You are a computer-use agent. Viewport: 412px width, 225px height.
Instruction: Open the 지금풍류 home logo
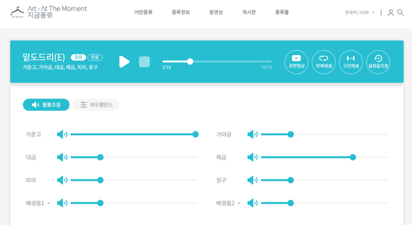49,12
